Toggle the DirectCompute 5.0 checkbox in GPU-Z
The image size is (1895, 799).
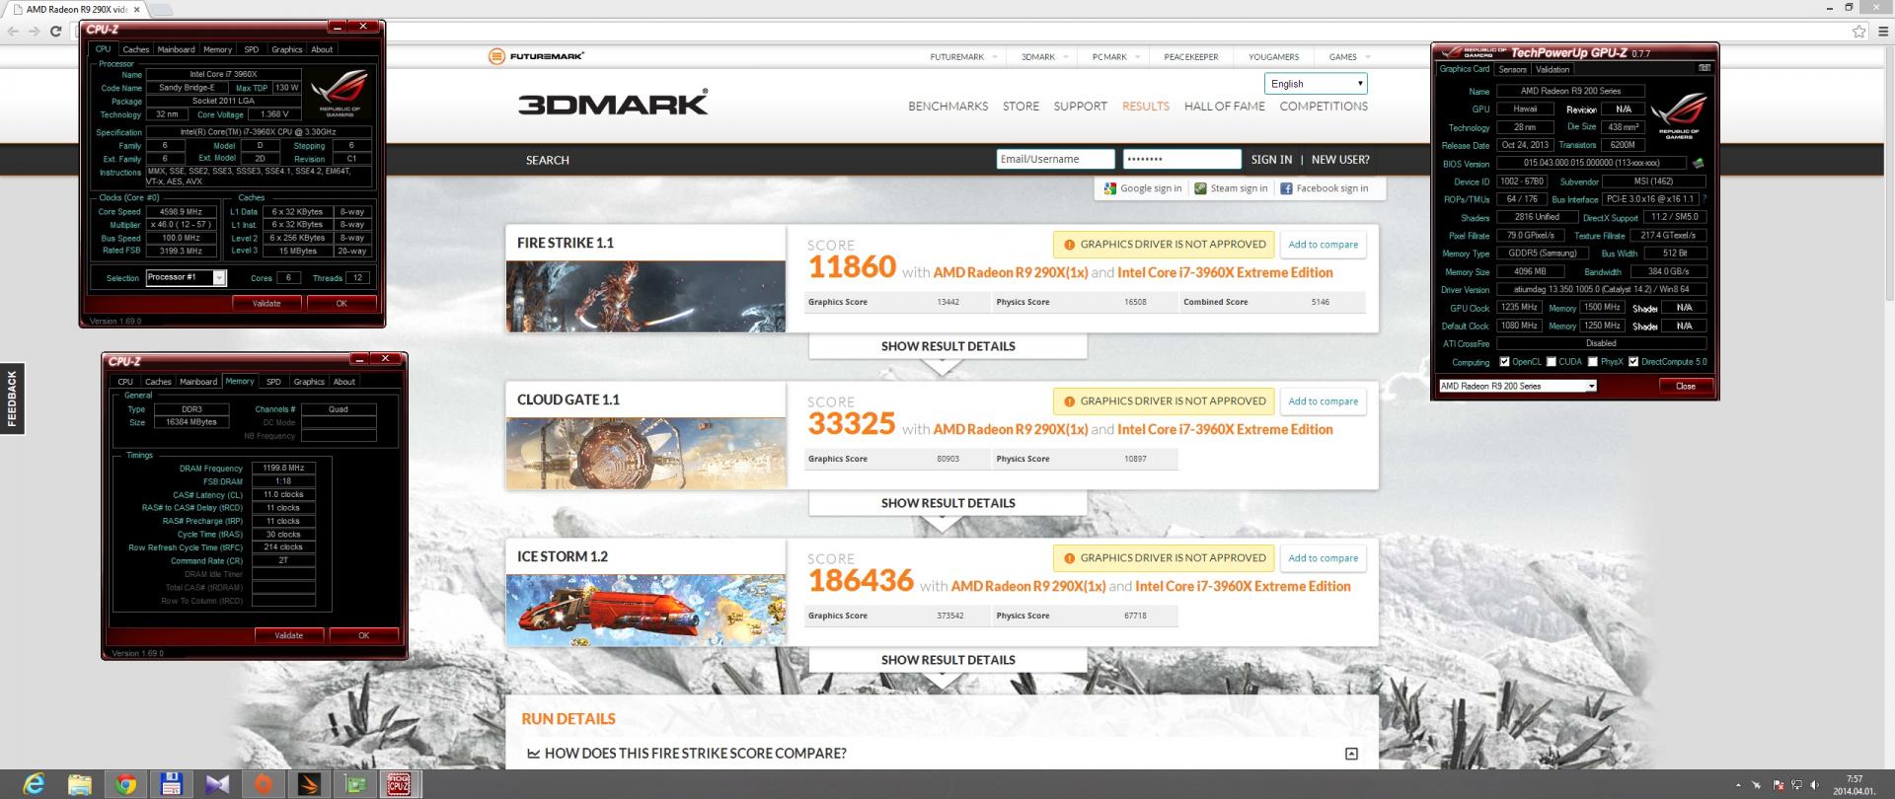pos(1633,362)
